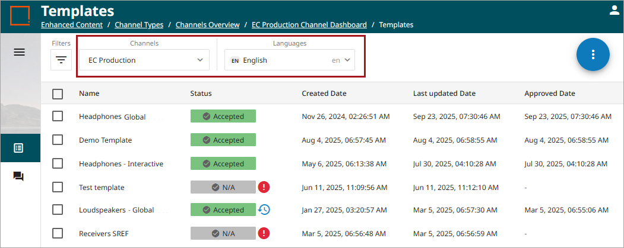Select the Demo Template checkbox
This screenshot has height=248, width=624.
tap(58, 140)
